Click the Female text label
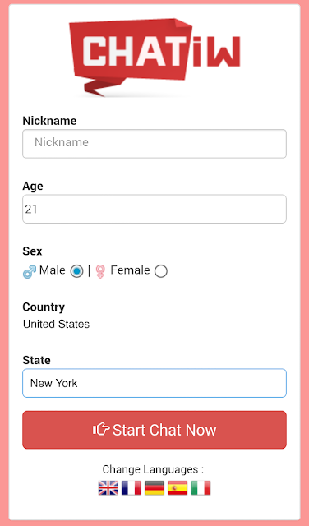309x526 pixels. [130, 270]
